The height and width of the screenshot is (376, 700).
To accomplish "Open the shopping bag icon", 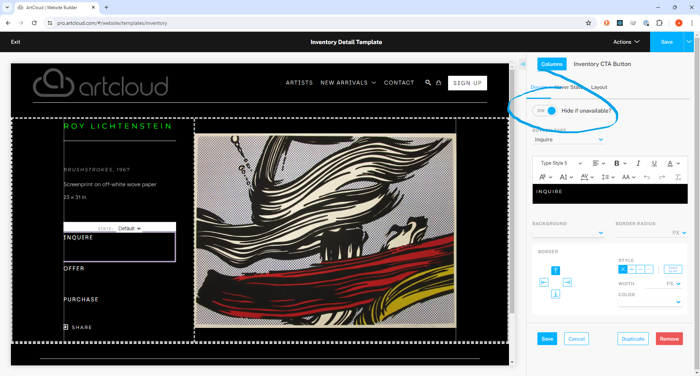I will [439, 83].
